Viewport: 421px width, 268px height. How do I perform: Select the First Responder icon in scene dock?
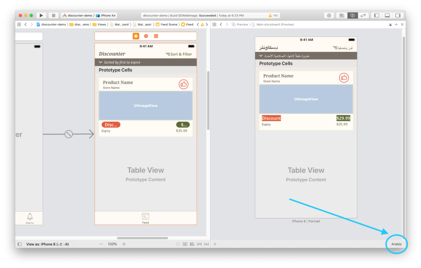[x=146, y=36]
